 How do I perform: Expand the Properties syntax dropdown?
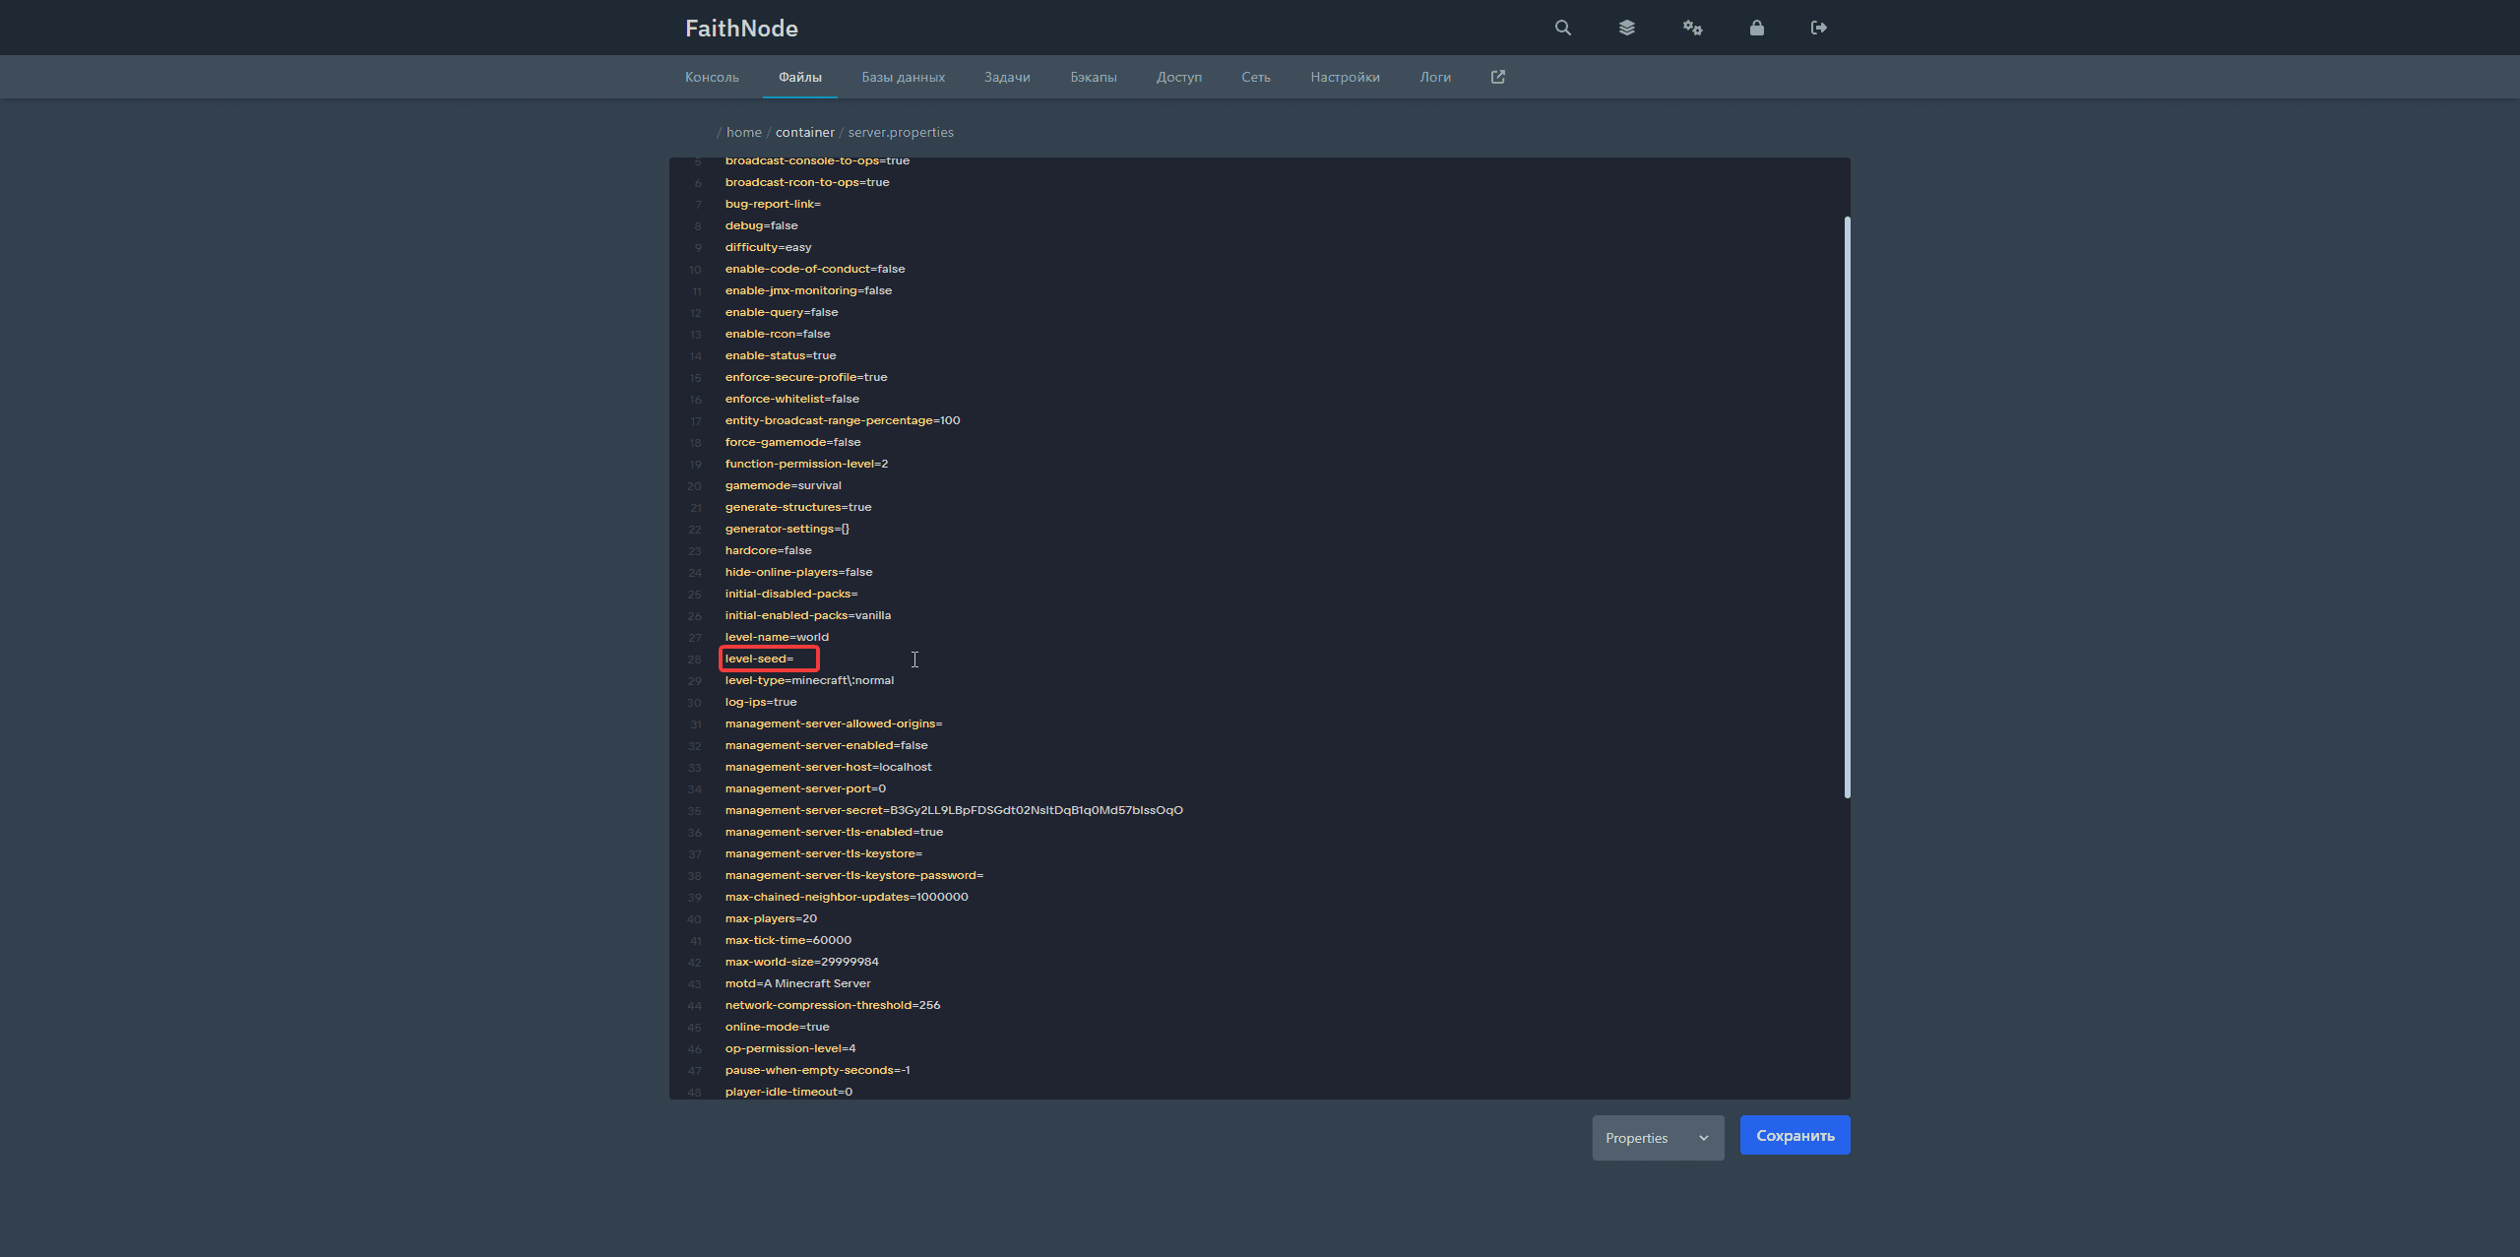click(1658, 1138)
